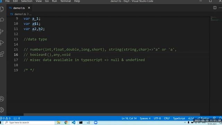Select the demo1.ts editor tab
222x125 pixels.
[x=19, y=8]
